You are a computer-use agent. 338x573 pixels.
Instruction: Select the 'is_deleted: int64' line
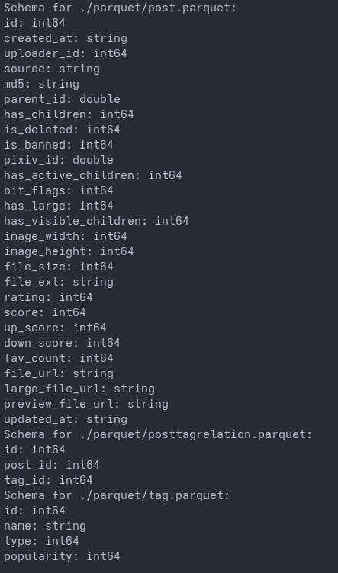click(63, 130)
